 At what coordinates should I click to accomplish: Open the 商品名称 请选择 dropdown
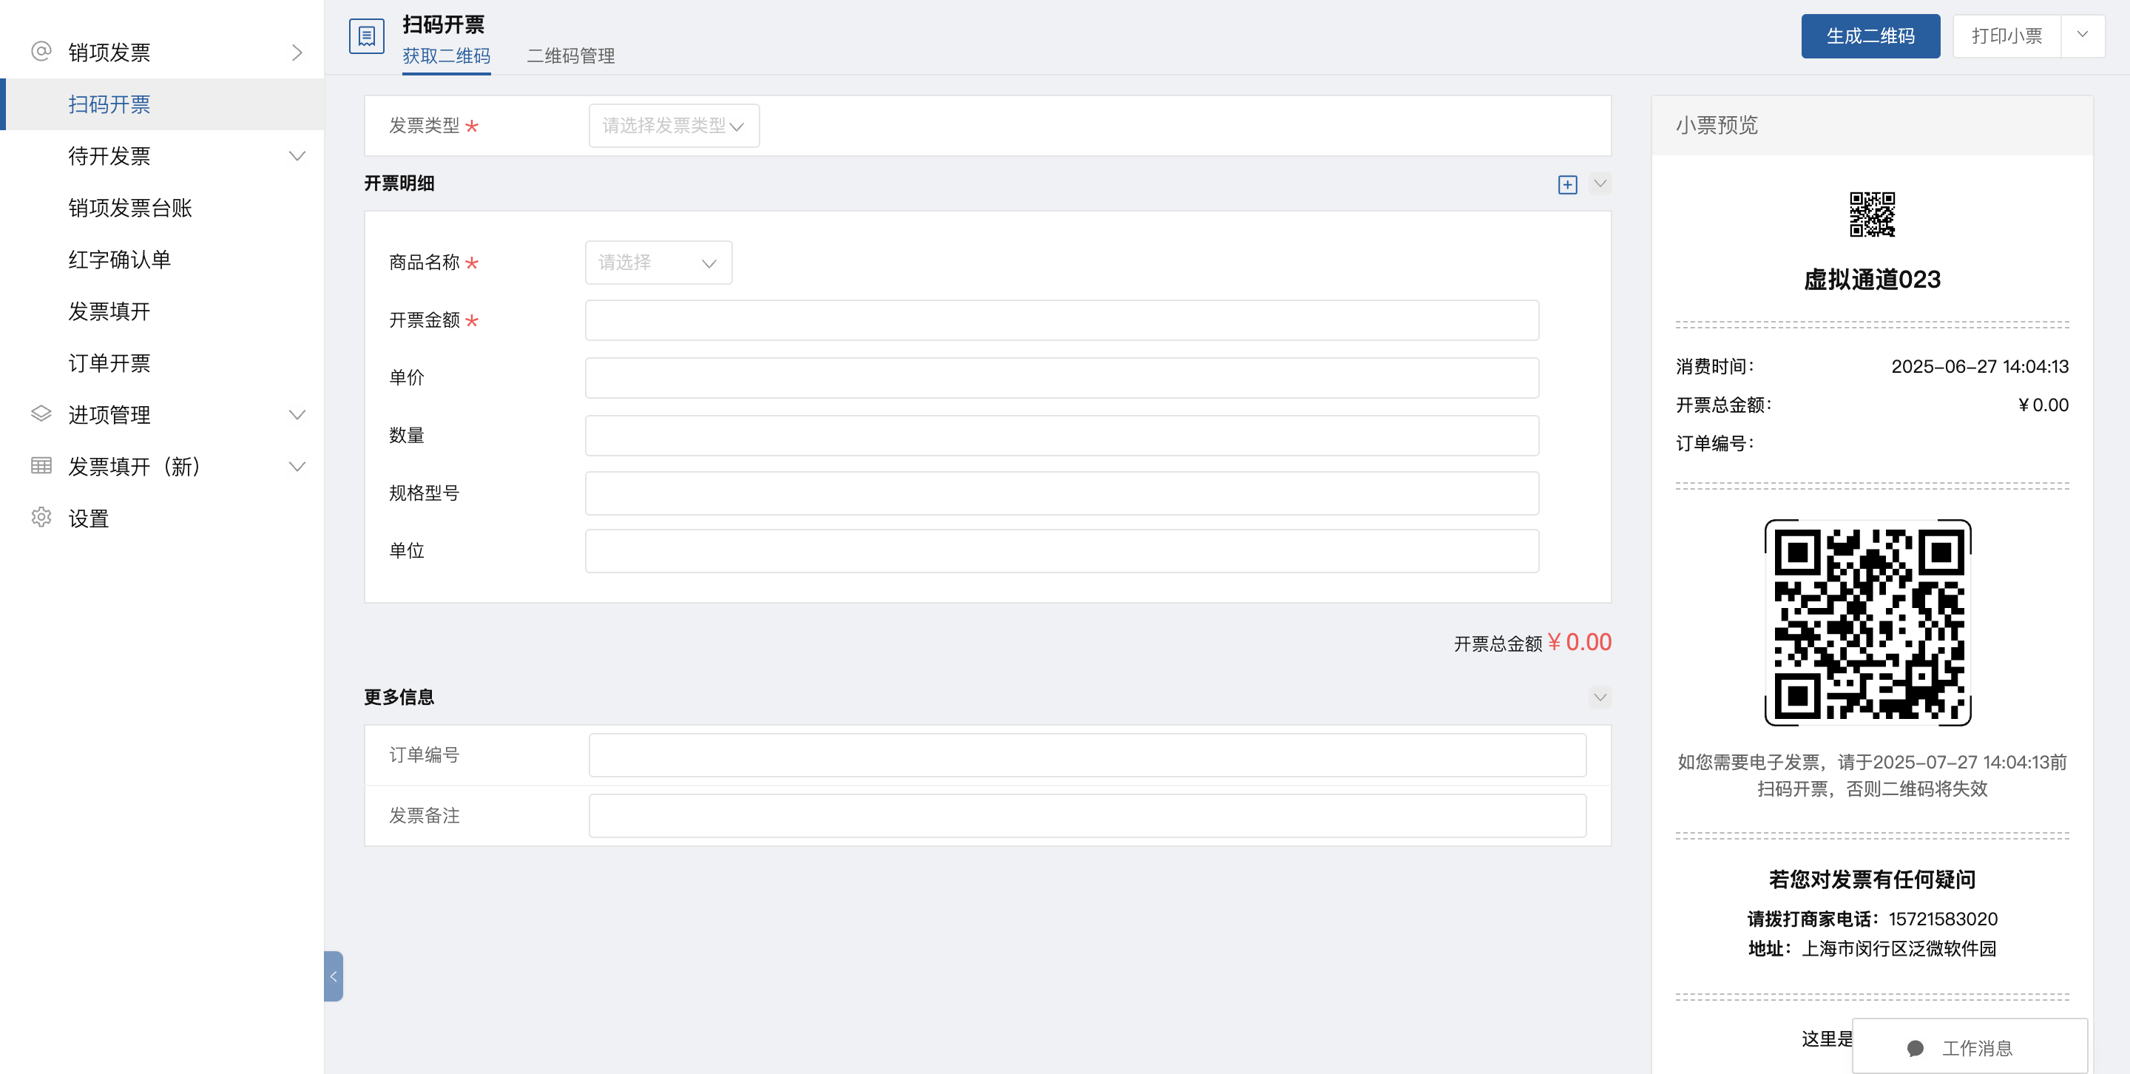pos(658,263)
